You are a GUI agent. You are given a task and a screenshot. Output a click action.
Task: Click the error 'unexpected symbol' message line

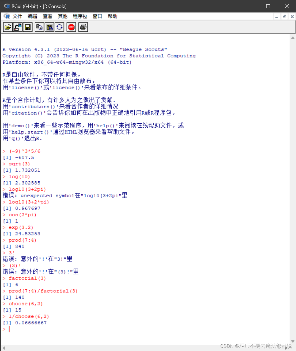[65, 195]
